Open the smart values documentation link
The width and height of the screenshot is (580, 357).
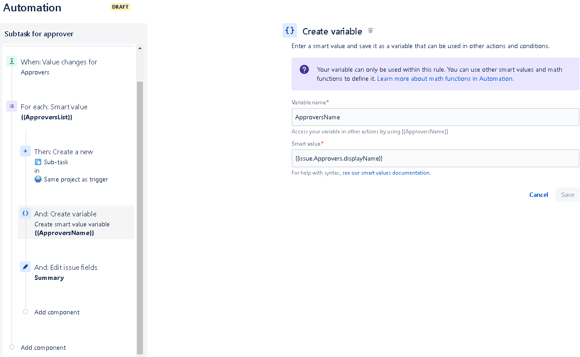pyautogui.click(x=386, y=172)
